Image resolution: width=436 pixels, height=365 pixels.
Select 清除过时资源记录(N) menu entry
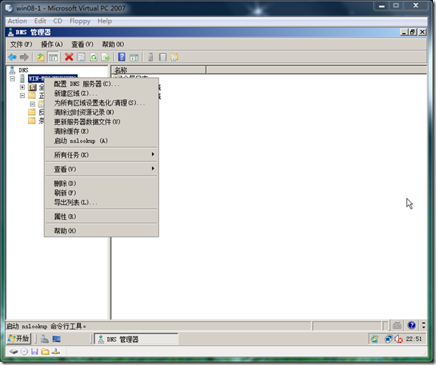coord(101,112)
